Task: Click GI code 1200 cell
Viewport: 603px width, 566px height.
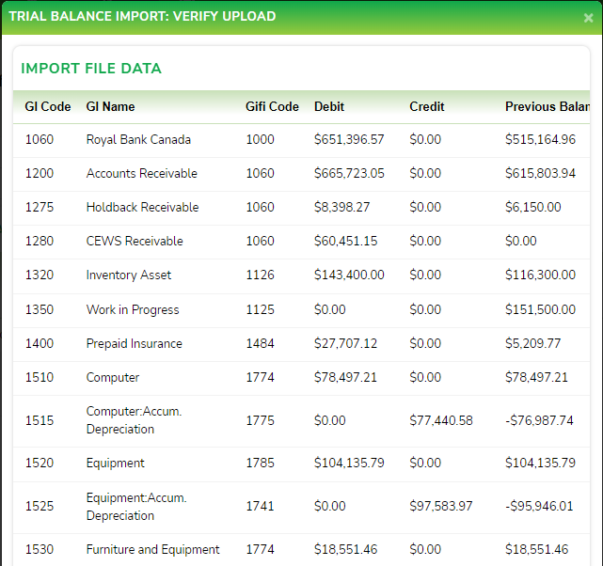Action: [x=40, y=173]
